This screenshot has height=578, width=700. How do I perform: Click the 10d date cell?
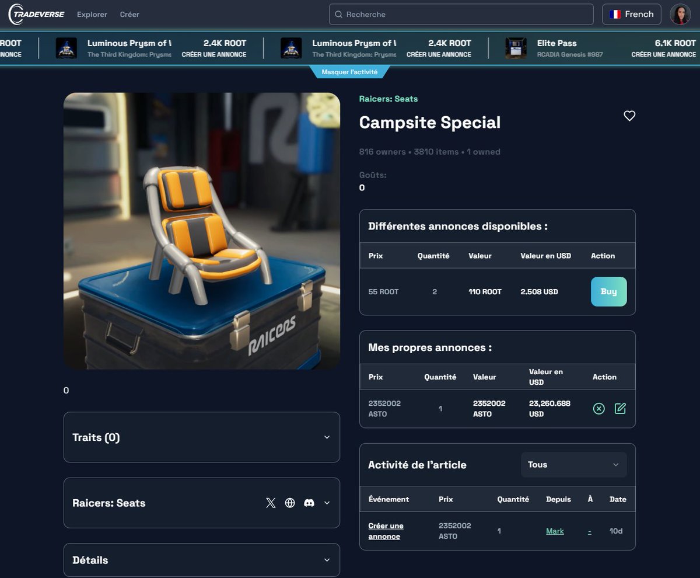click(616, 531)
